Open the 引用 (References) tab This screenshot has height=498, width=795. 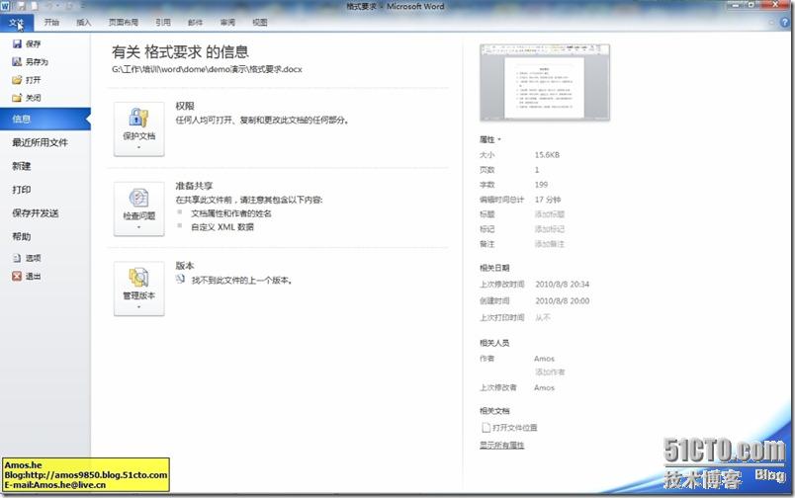163,23
